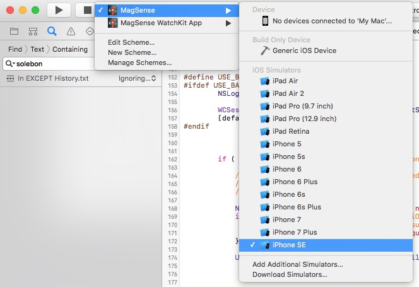Select the MagSense scheme
Screen dimensions: 419x287
(x=167, y=11)
